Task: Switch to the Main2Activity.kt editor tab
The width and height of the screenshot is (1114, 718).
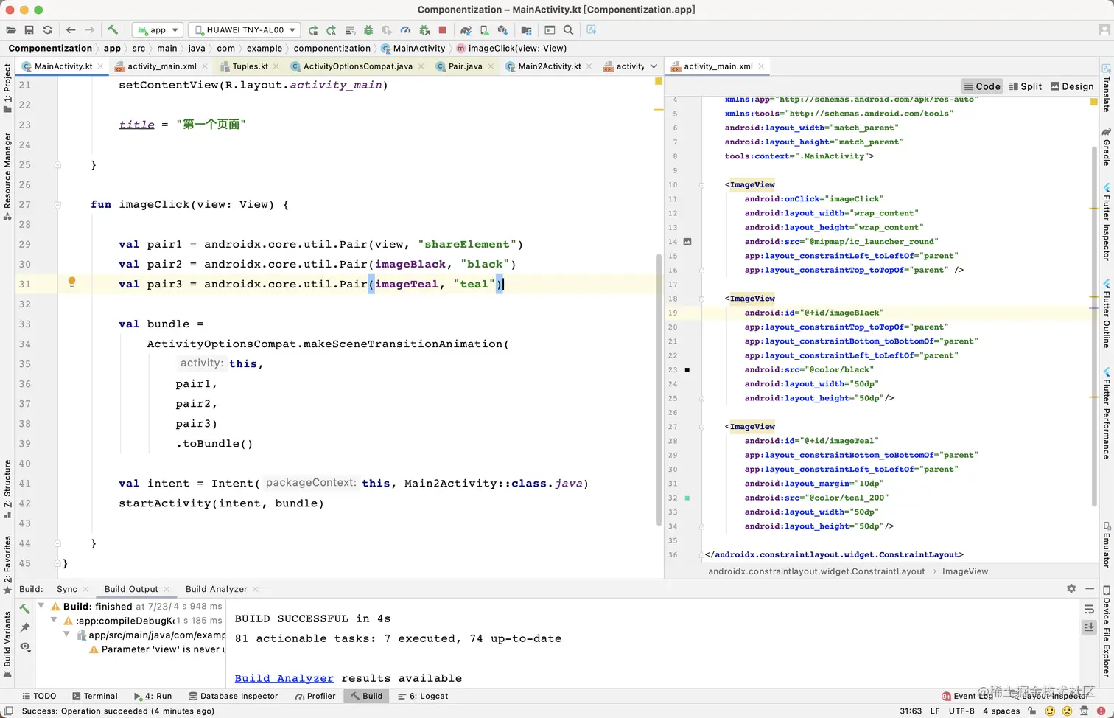Action: tap(549, 66)
